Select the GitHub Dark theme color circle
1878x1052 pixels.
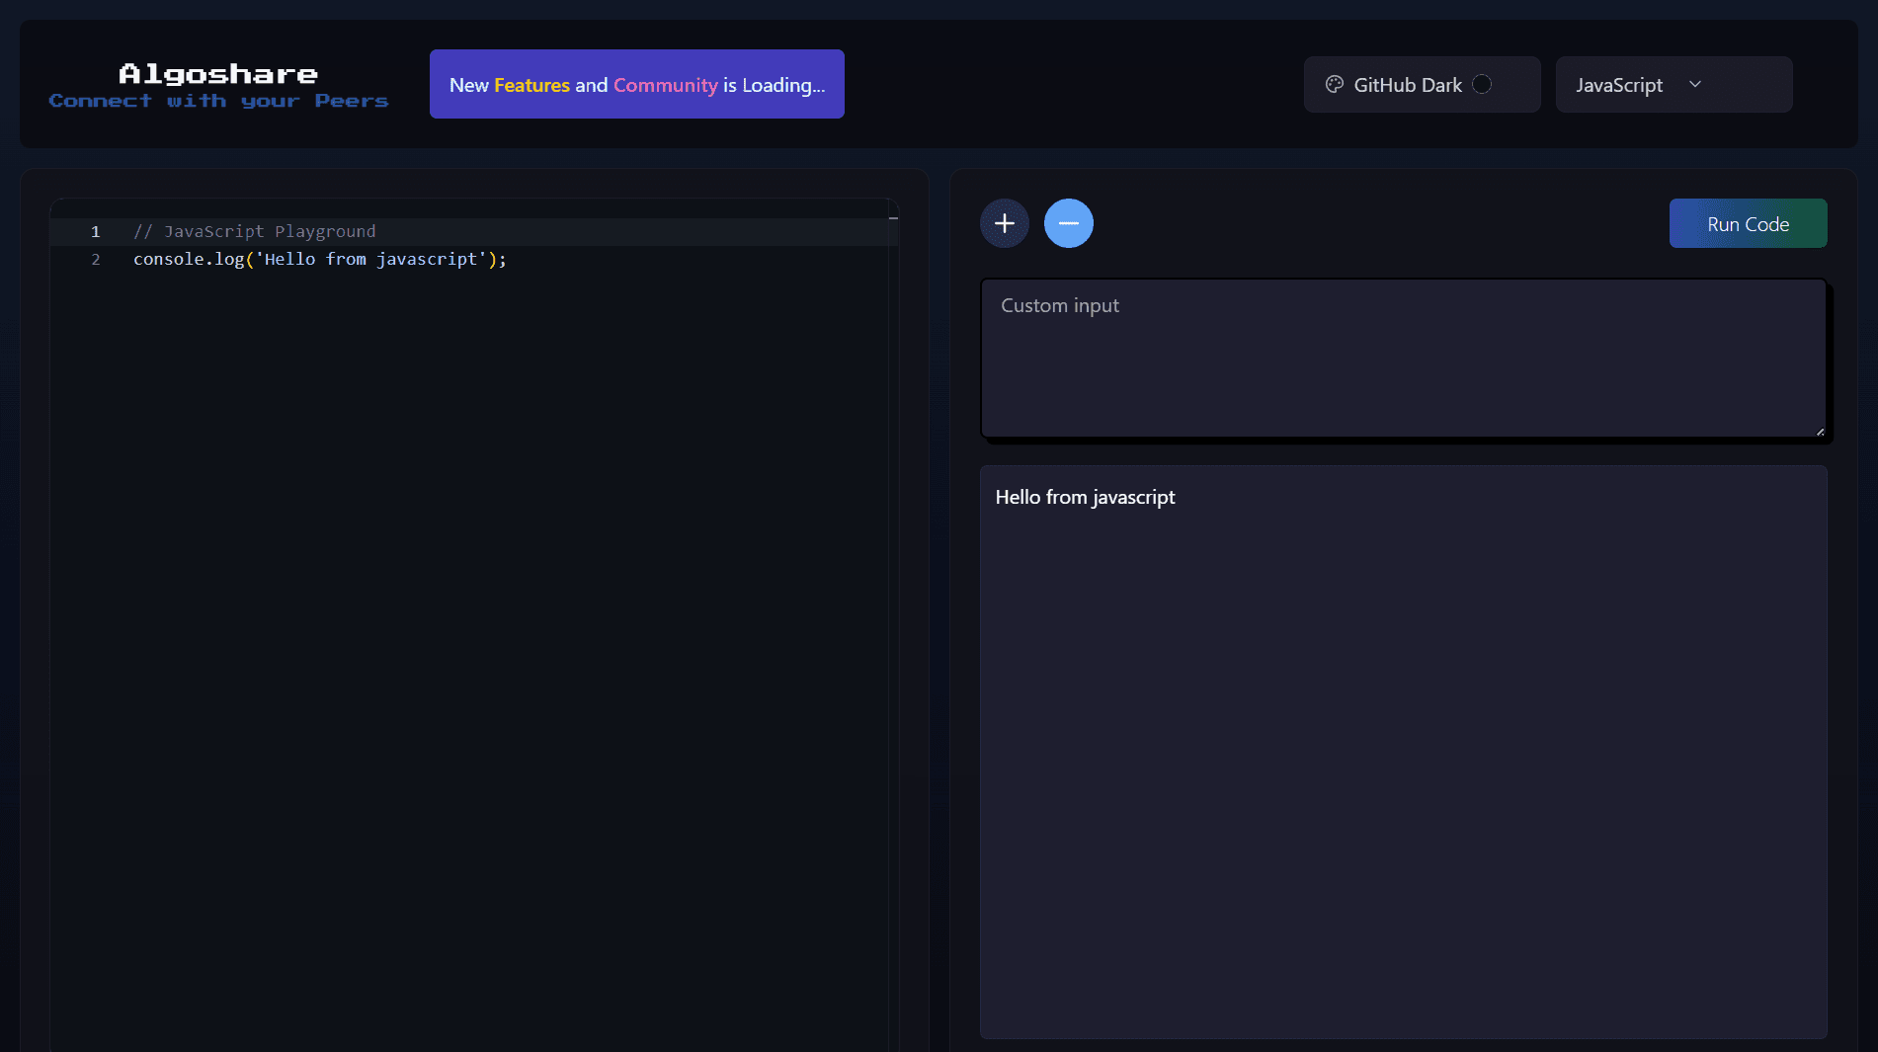[x=1482, y=85]
